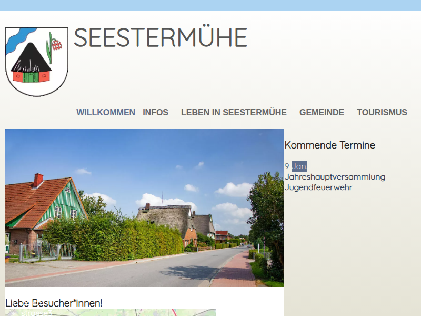Open the GEMEINDE menu

click(x=322, y=112)
